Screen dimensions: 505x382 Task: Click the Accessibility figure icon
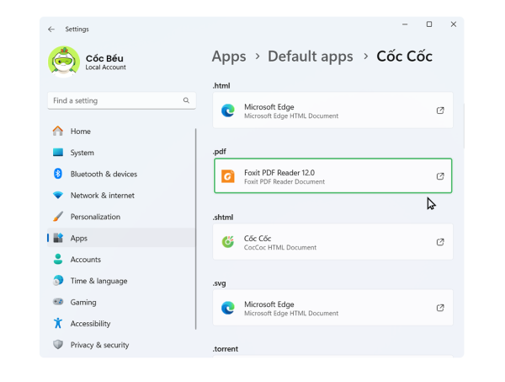58,323
